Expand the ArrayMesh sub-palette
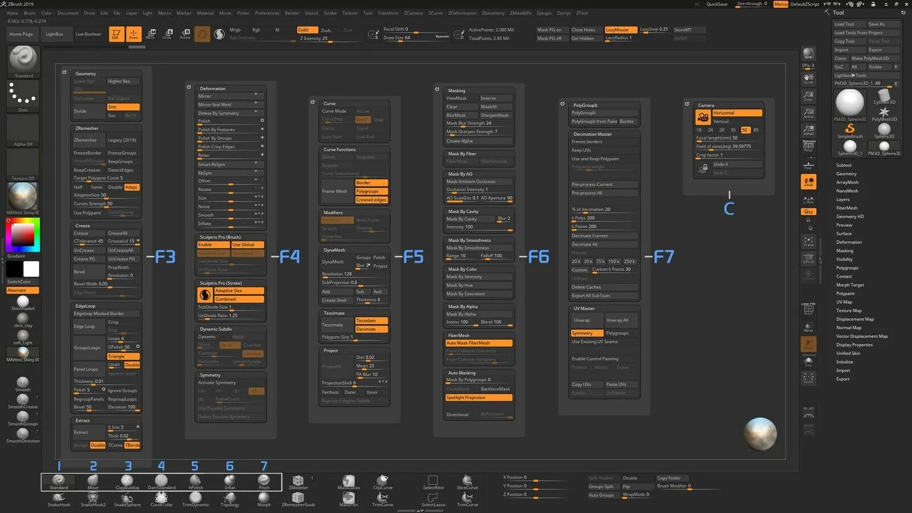Viewport: 912px width, 513px height. point(847,182)
